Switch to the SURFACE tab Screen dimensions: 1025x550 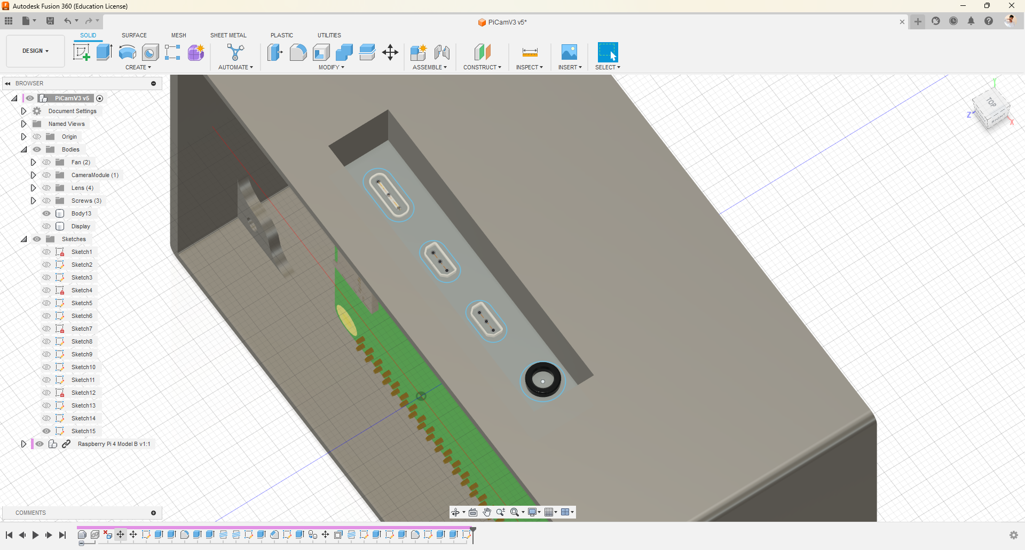[134, 35]
